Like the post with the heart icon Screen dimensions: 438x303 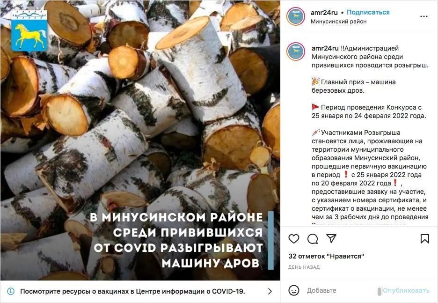point(293,239)
